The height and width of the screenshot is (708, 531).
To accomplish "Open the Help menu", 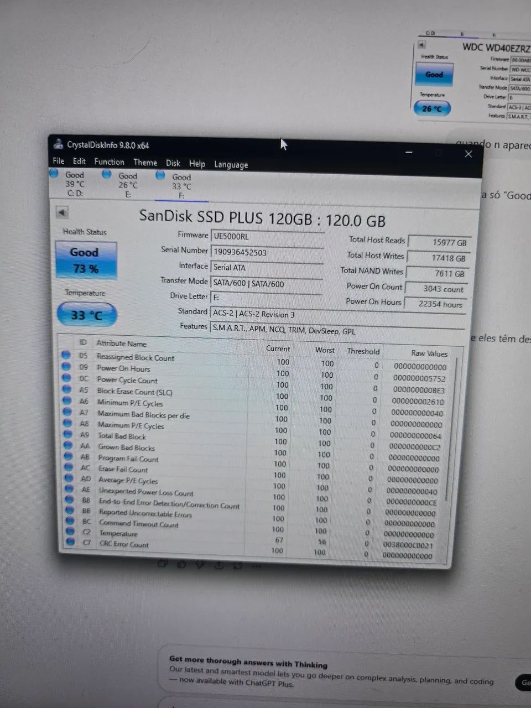I will [x=197, y=164].
